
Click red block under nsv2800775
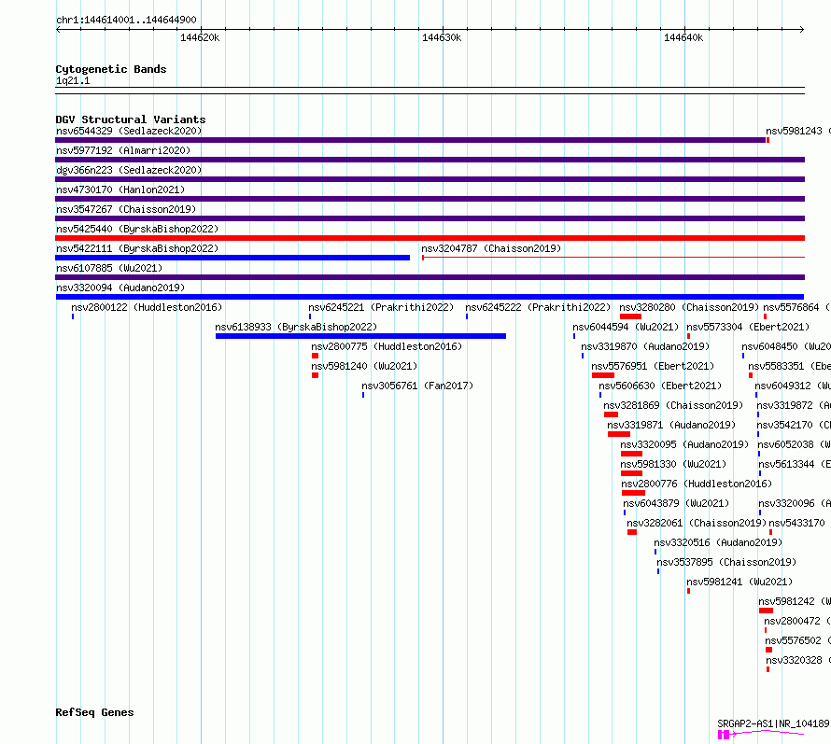316,356
